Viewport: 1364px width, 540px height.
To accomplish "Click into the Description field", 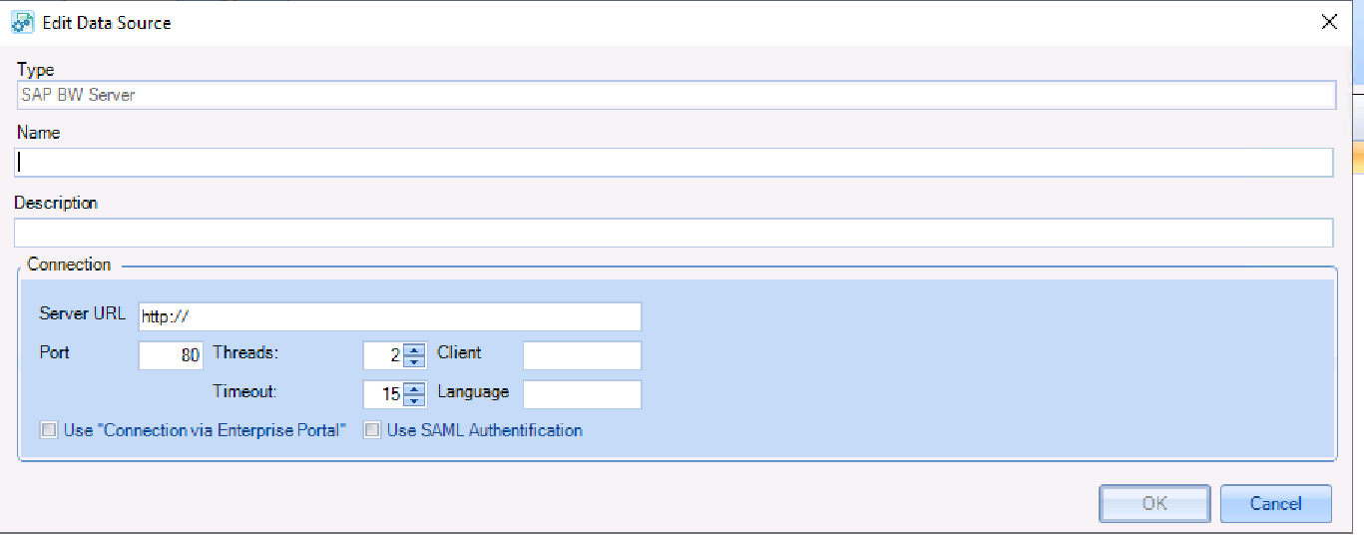I will (x=675, y=233).
